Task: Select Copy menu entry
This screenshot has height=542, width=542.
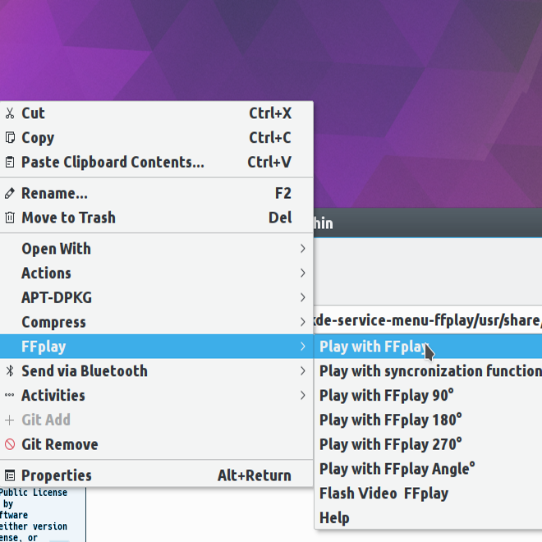Action: point(157,138)
